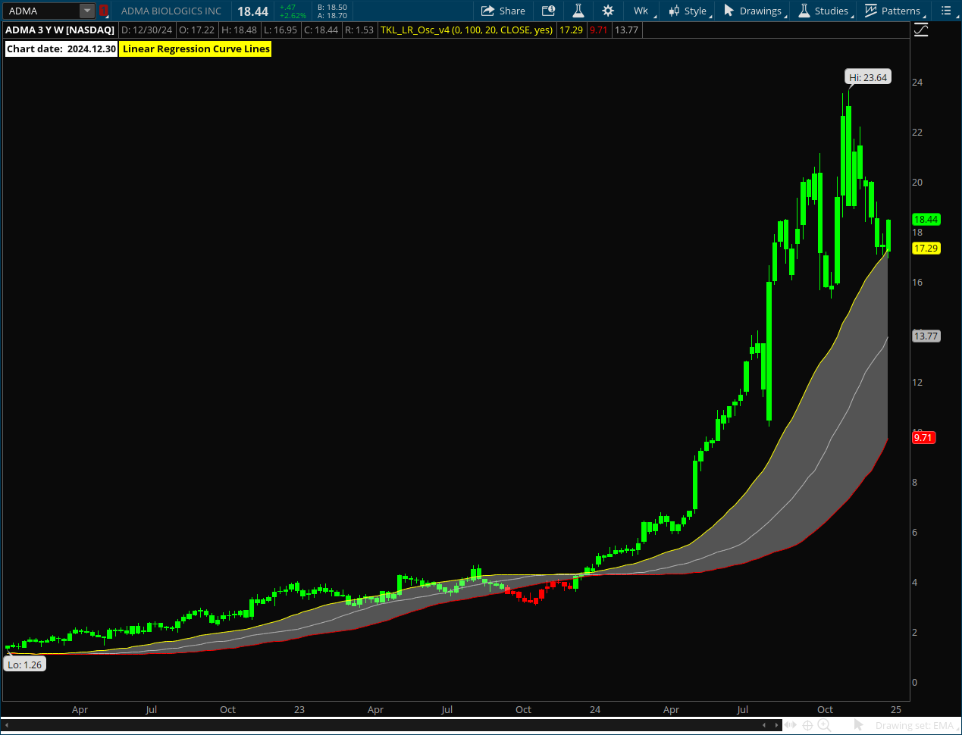The image size is (962, 735).
Task: Open the account info card icon
Action: [x=548, y=11]
